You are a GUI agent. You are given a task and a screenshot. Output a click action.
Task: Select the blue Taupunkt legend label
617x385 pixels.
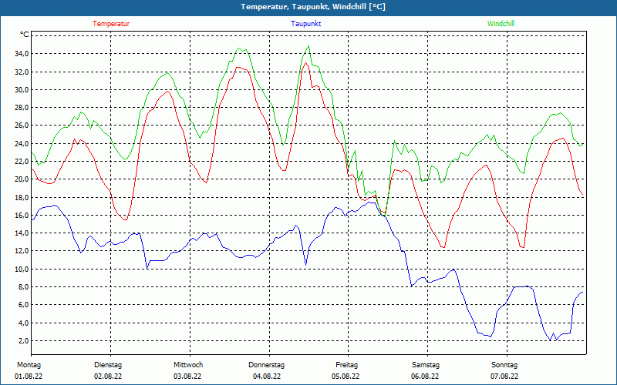[305, 24]
